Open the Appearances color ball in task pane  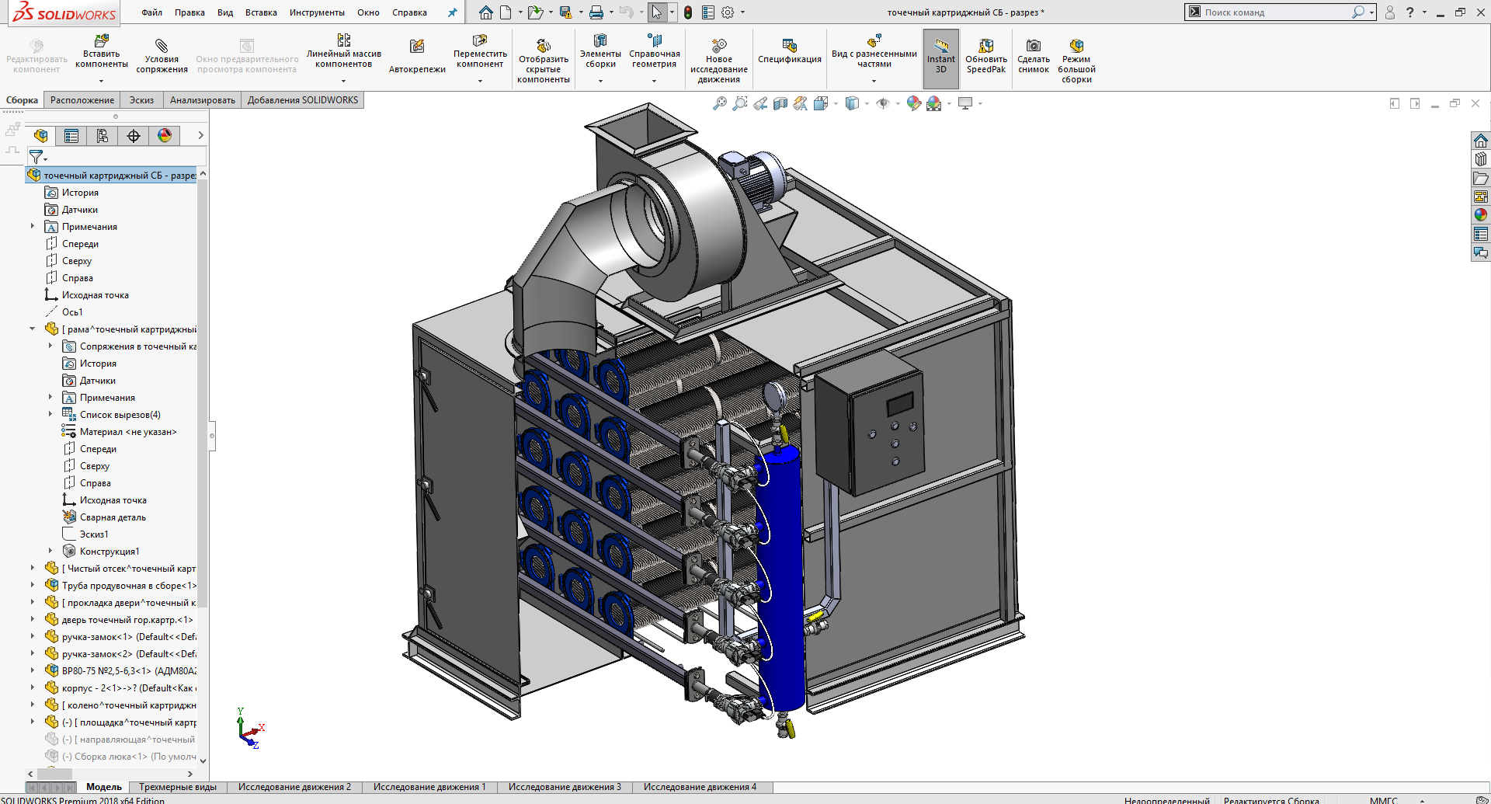point(1481,214)
